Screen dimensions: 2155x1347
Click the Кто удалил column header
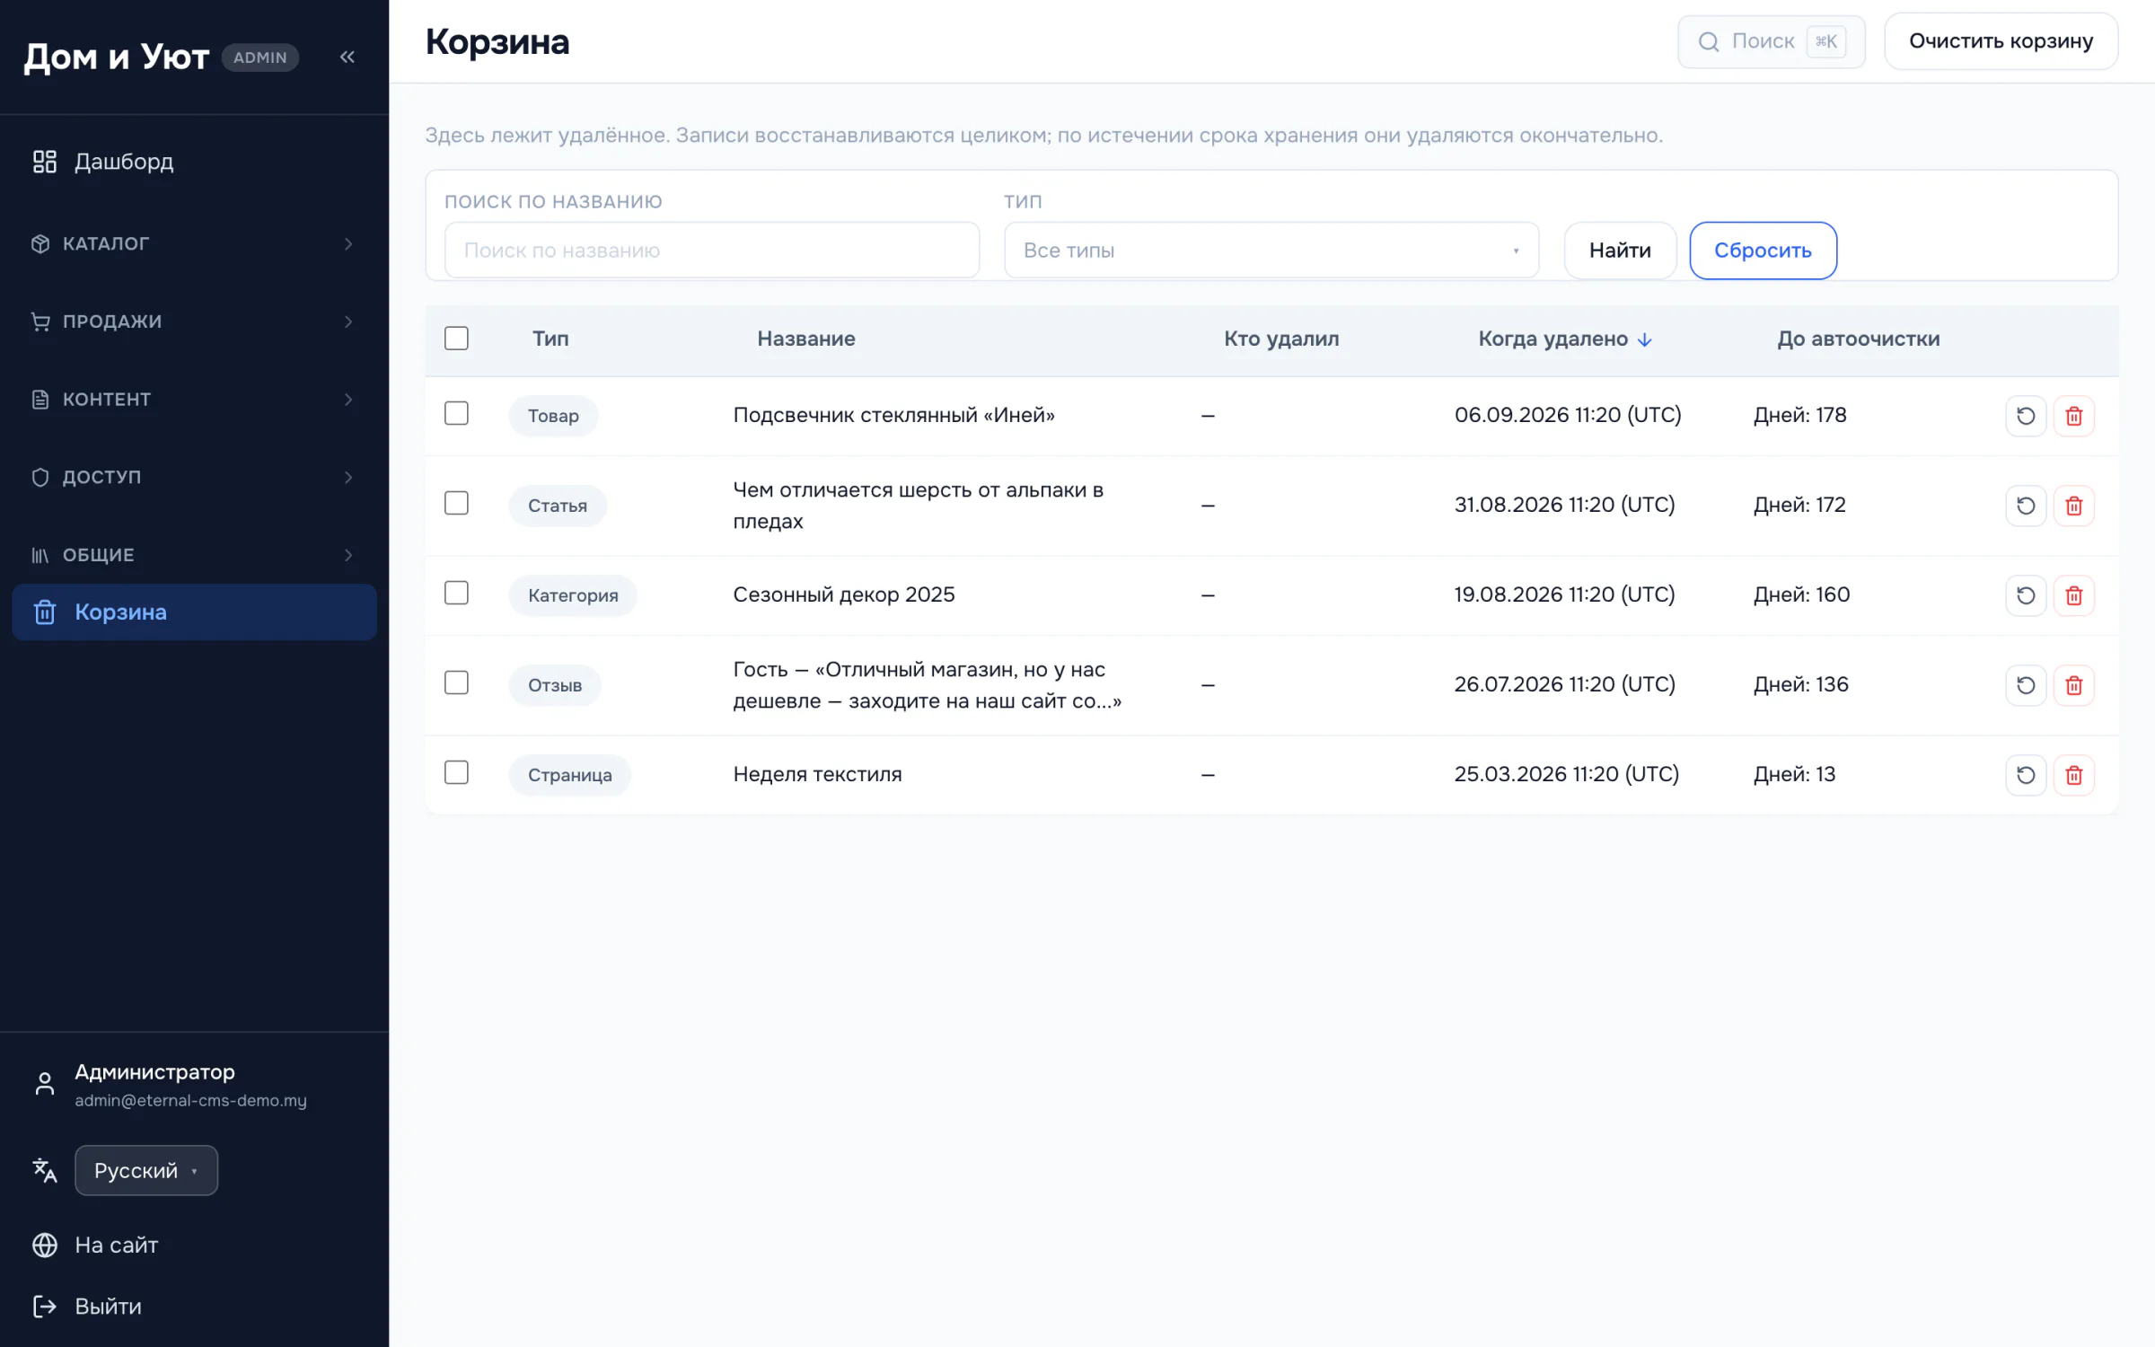click(x=1281, y=339)
